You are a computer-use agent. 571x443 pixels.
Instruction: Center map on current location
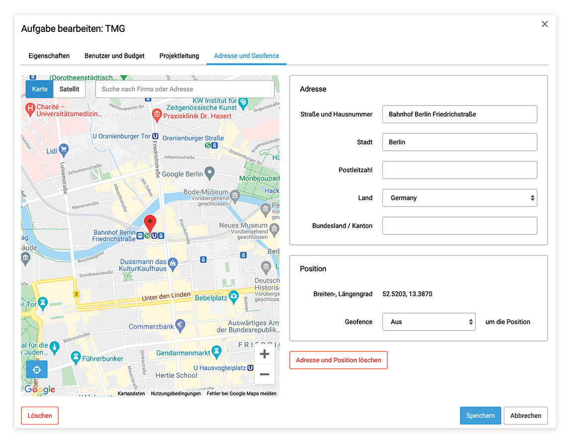coord(36,370)
